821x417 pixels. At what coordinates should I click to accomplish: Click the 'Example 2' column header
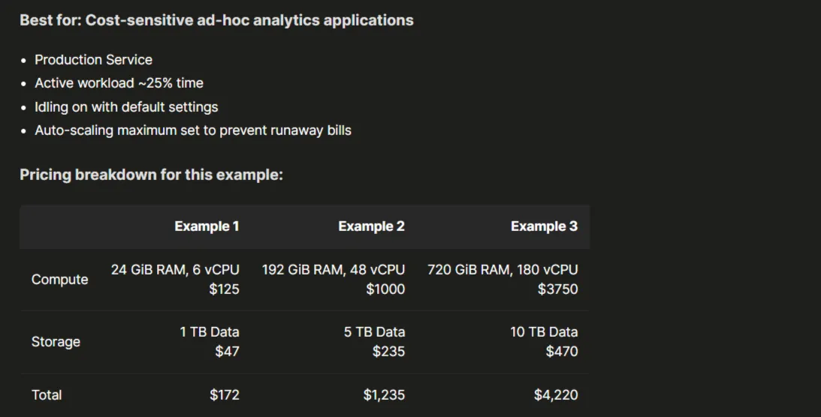371,226
